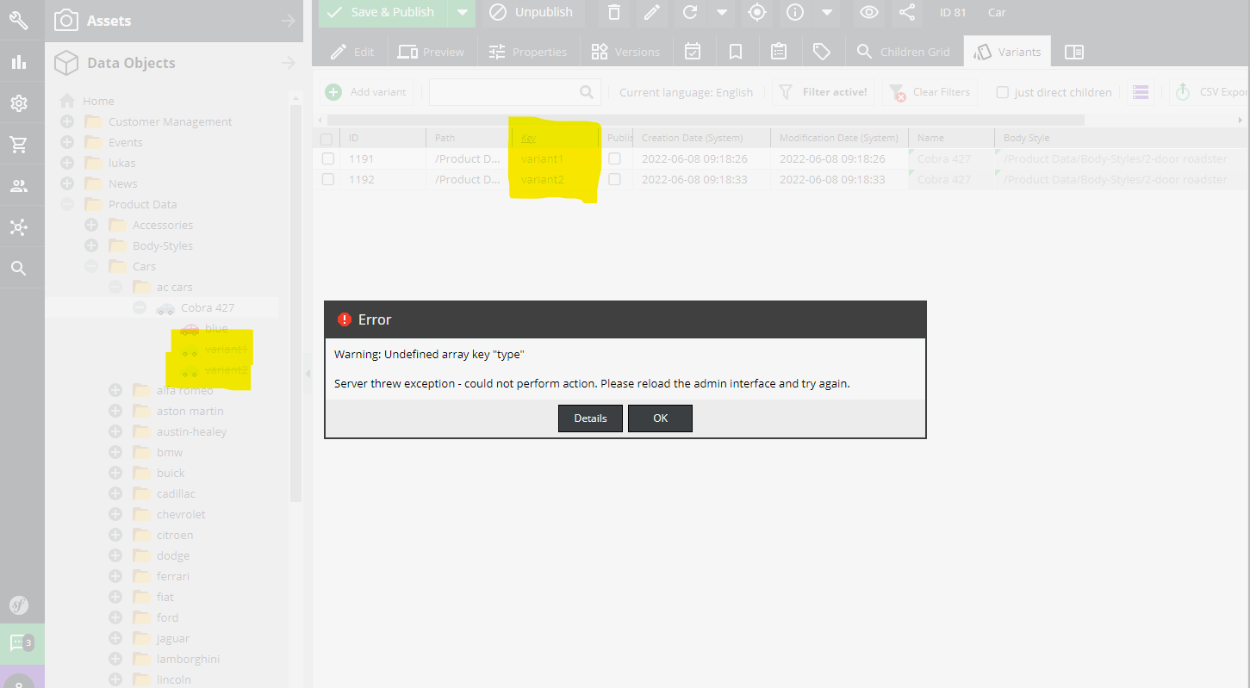Open the users icon in left sidebar
Image resolution: width=1250 pixels, height=688 pixels.
click(19, 186)
